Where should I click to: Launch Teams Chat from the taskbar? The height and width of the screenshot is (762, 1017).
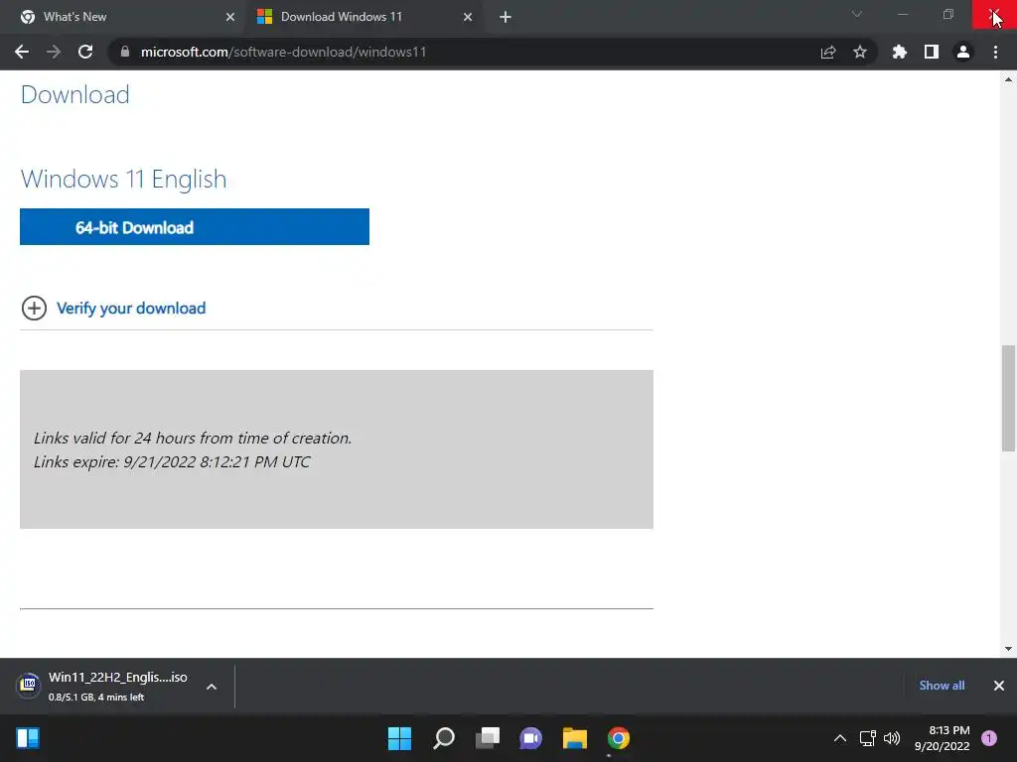point(530,738)
